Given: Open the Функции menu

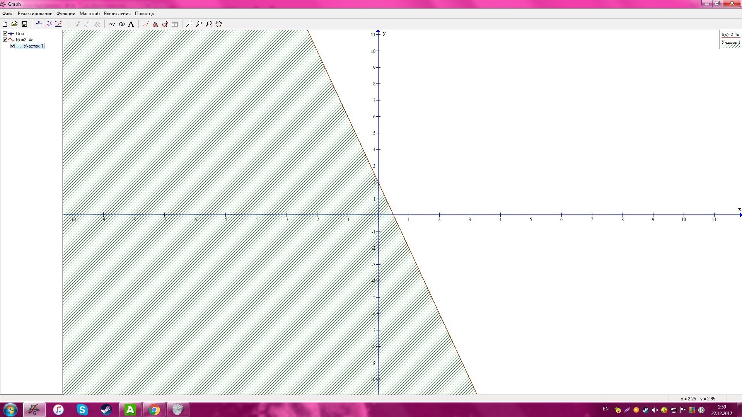Looking at the screenshot, I should coord(66,14).
